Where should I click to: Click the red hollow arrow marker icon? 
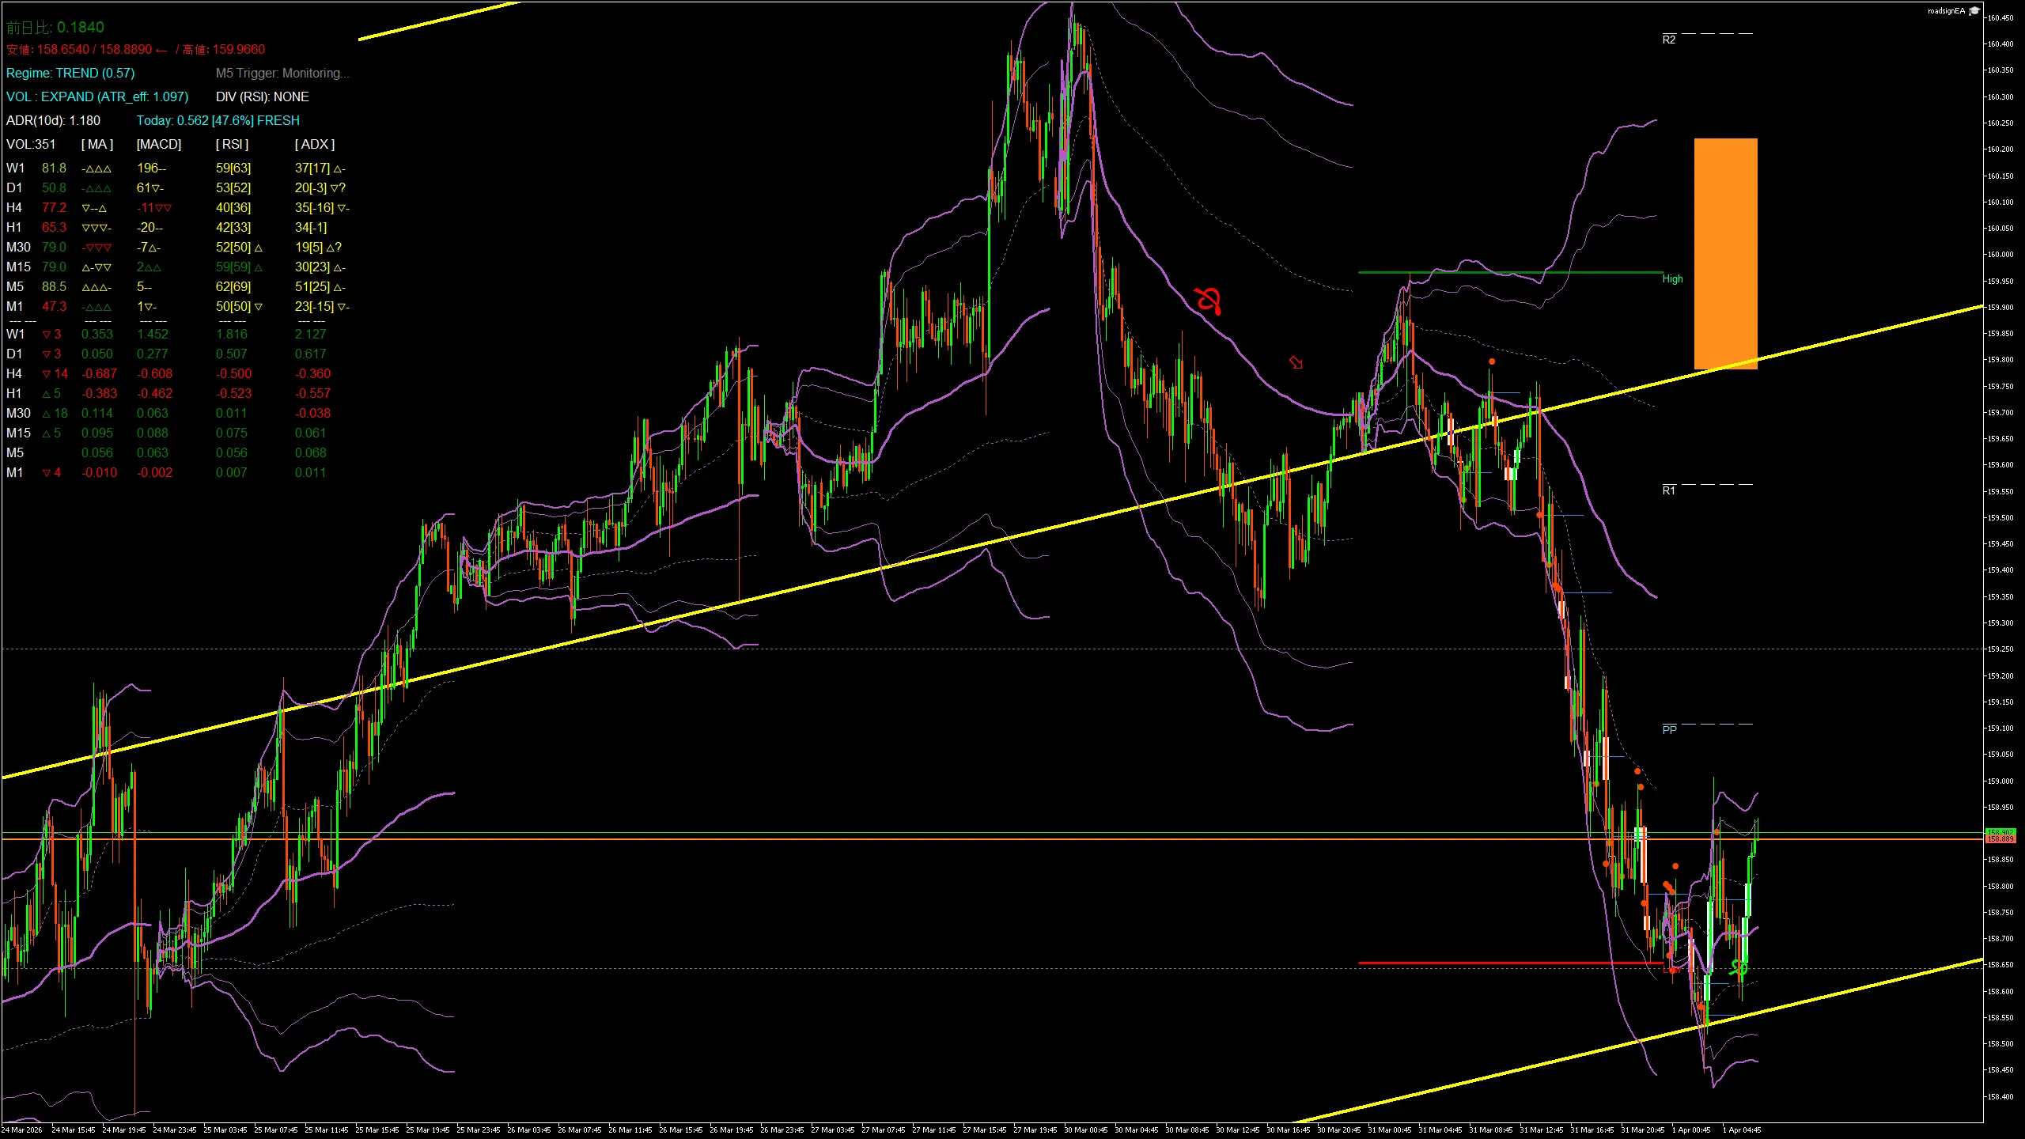coord(1296,362)
